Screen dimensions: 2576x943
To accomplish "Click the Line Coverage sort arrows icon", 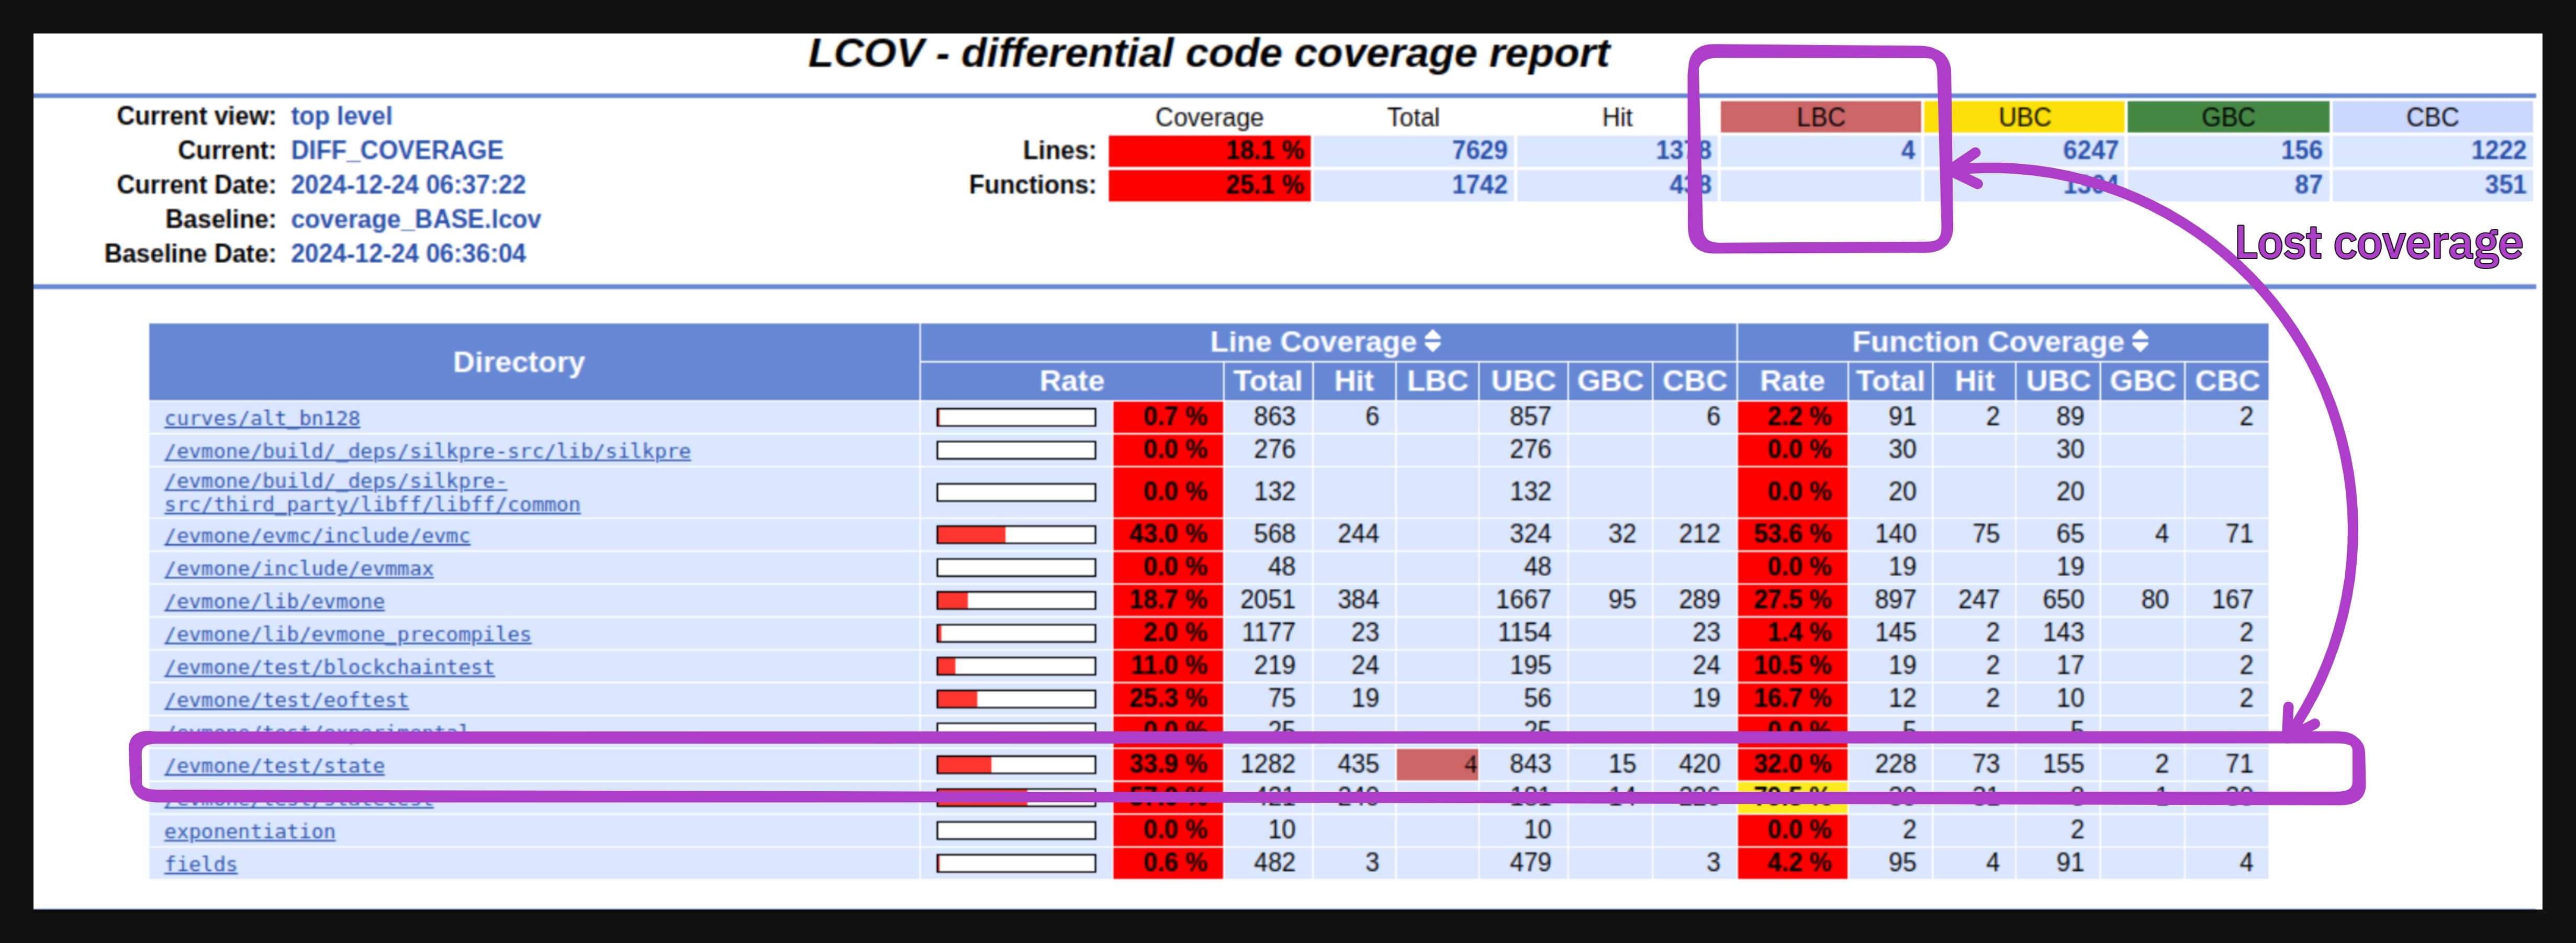I will 1432,342.
